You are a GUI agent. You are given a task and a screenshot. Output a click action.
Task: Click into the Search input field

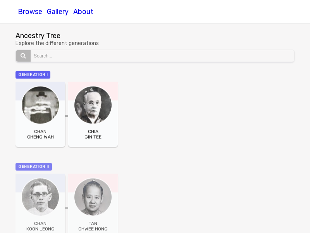tap(162, 56)
